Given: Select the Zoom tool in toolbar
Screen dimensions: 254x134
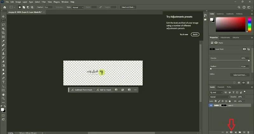Looking at the screenshot, I should pos(3,99).
